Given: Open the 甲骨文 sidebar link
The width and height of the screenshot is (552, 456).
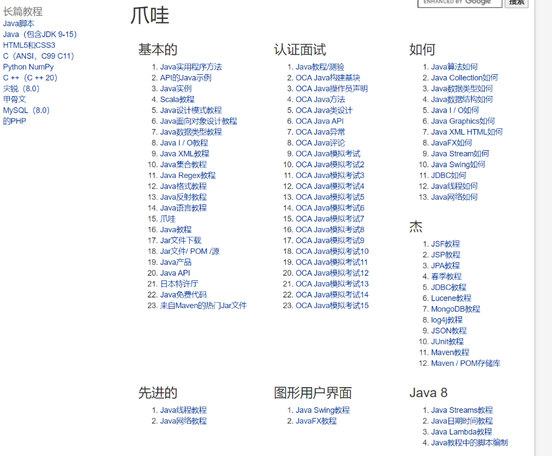Looking at the screenshot, I should [x=15, y=100].
